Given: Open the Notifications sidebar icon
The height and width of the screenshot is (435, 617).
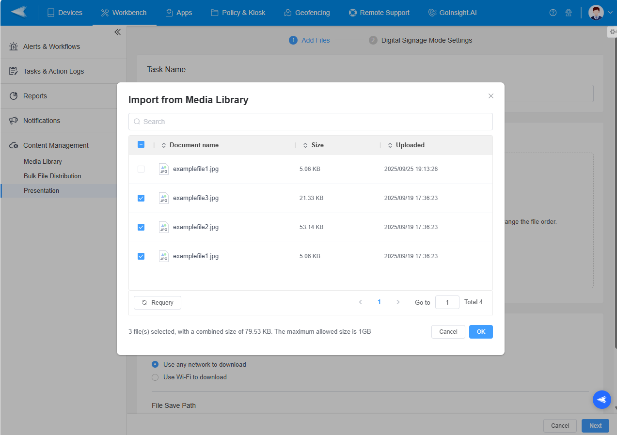Looking at the screenshot, I should (x=13, y=120).
